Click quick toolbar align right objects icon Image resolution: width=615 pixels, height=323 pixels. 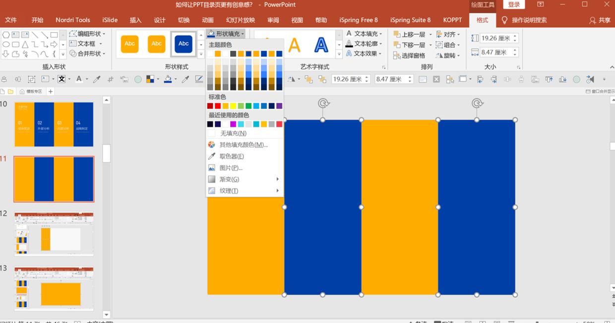coord(493,79)
